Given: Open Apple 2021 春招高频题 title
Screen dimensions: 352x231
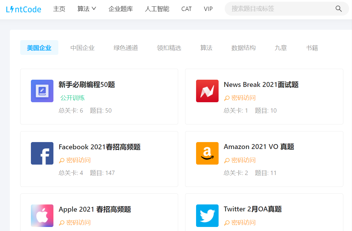Looking at the screenshot, I should tap(95, 209).
